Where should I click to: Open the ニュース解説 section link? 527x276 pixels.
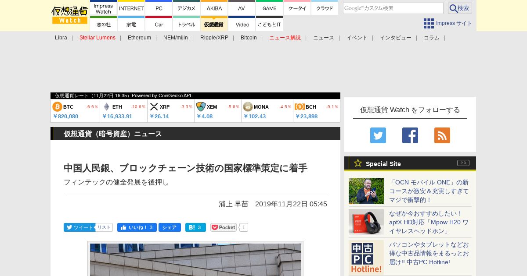pyautogui.click(x=285, y=38)
